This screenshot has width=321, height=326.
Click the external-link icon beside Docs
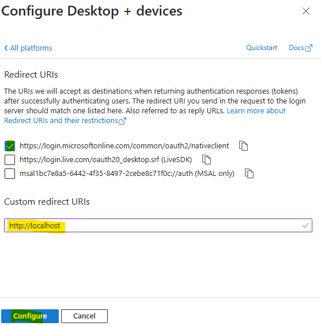tap(309, 48)
